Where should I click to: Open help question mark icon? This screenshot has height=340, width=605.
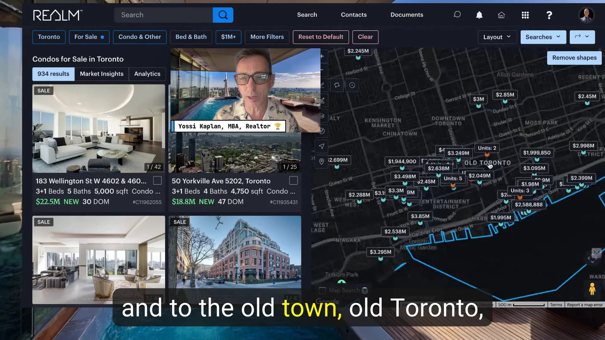click(x=549, y=15)
